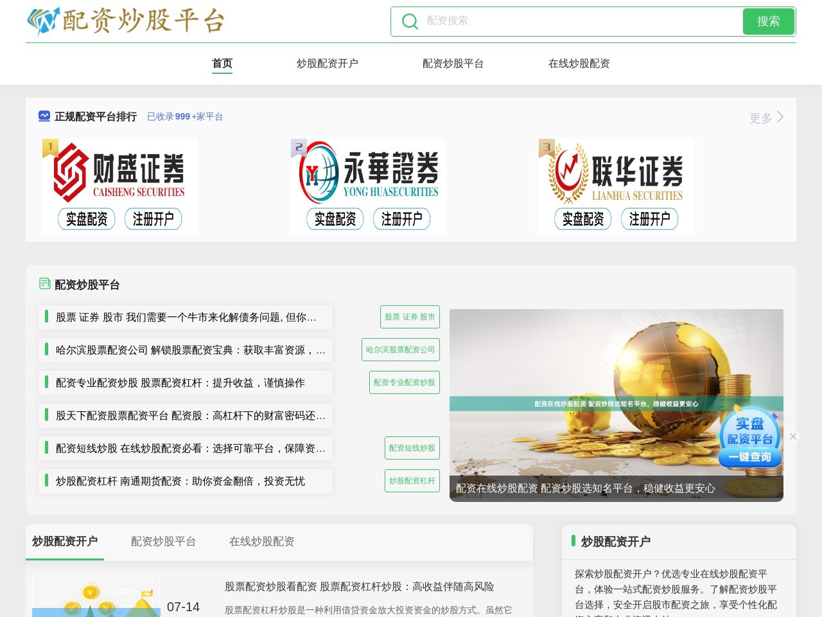This screenshot has width=822, height=617.
Task: Click the rank 2 badge on 永華證券
Action: [x=298, y=148]
